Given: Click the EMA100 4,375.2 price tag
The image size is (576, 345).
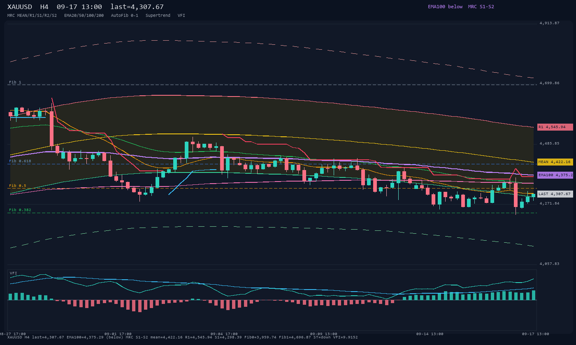Looking at the screenshot, I should tap(555, 175).
